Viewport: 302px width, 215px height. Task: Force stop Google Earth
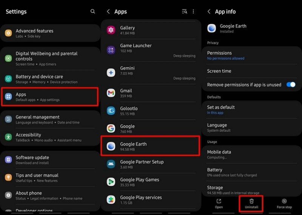284,204
